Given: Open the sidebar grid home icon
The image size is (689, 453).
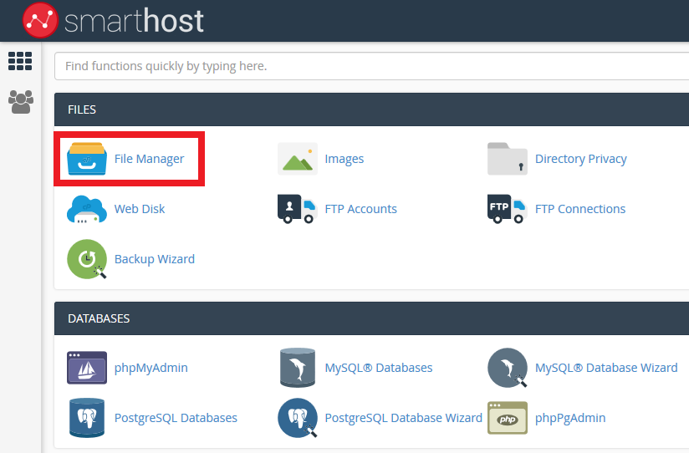Looking at the screenshot, I should coord(20,61).
